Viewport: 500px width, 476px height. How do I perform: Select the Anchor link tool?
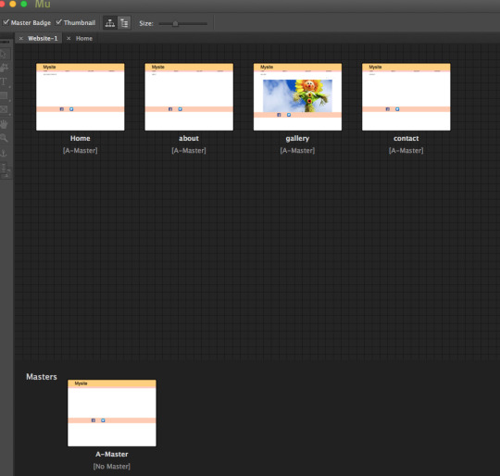coord(4,153)
